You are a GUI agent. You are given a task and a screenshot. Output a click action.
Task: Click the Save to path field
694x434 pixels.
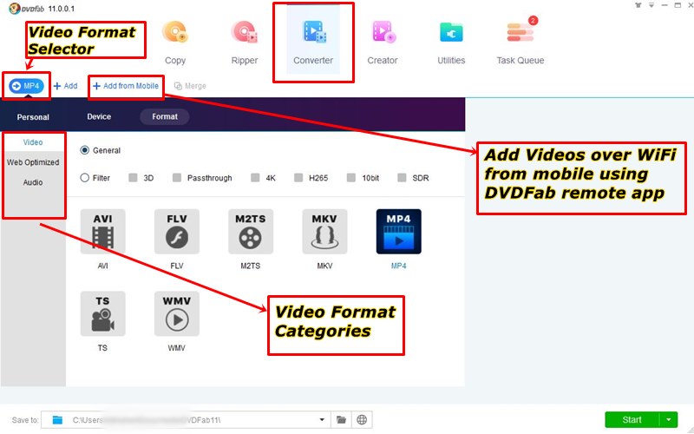tap(186, 420)
